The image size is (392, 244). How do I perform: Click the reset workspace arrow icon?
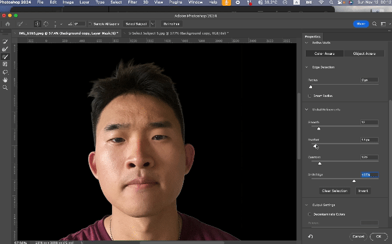point(310,236)
